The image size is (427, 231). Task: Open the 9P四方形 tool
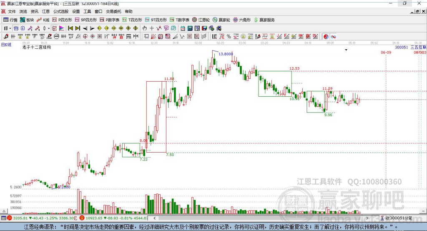pos(86,20)
